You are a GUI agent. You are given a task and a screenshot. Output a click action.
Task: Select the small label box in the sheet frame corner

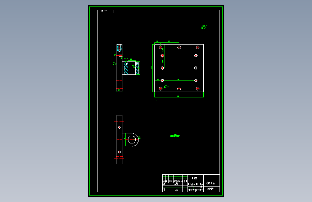point(105,12)
